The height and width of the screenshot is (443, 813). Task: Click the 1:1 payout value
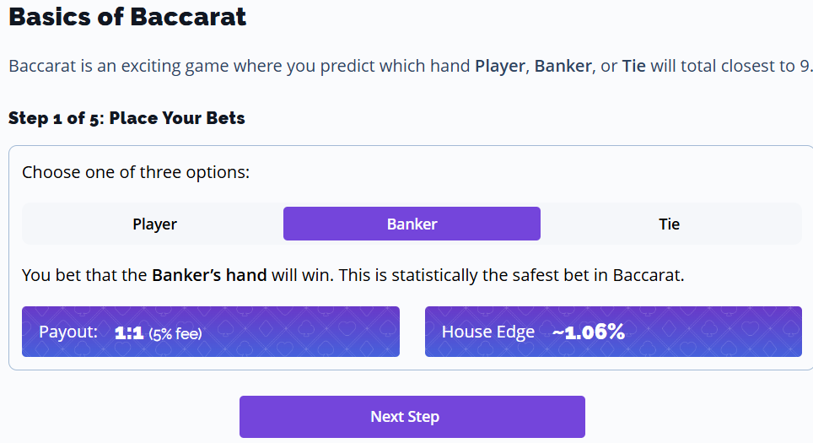point(129,332)
